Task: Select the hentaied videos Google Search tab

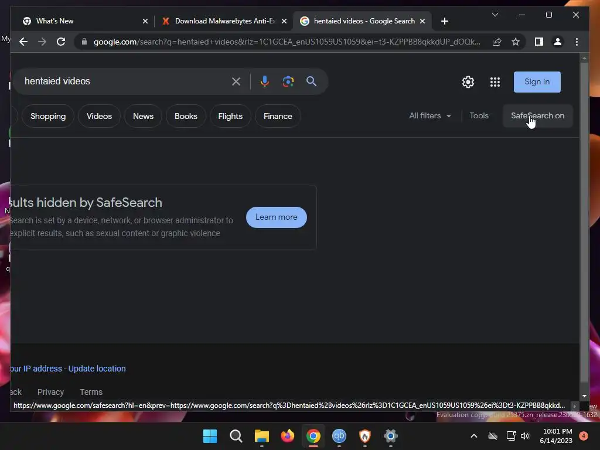Action: [363, 21]
